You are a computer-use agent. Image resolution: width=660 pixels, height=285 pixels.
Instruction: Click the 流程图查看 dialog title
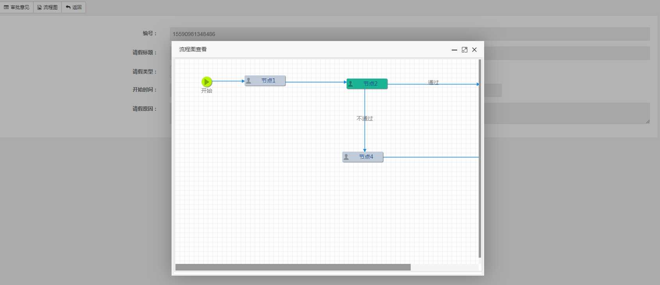point(193,49)
